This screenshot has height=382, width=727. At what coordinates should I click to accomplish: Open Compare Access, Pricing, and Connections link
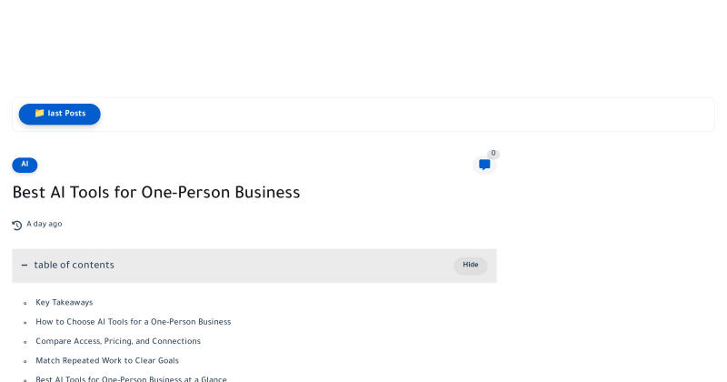click(x=118, y=342)
